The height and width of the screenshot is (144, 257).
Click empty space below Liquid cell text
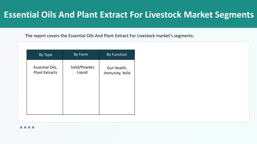(81, 95)
